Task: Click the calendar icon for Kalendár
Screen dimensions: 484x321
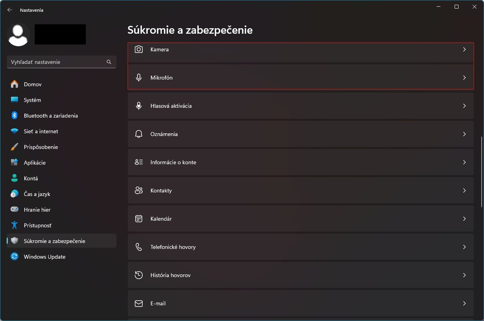Action: (138, 219)
